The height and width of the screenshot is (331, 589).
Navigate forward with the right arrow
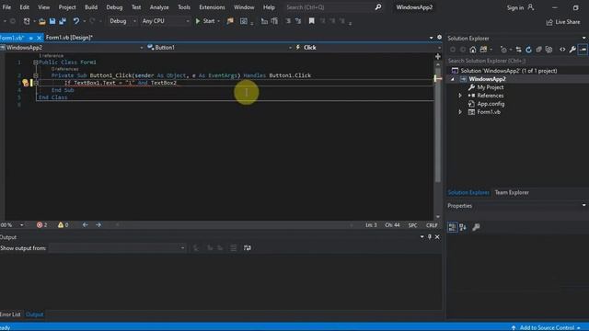98,225
